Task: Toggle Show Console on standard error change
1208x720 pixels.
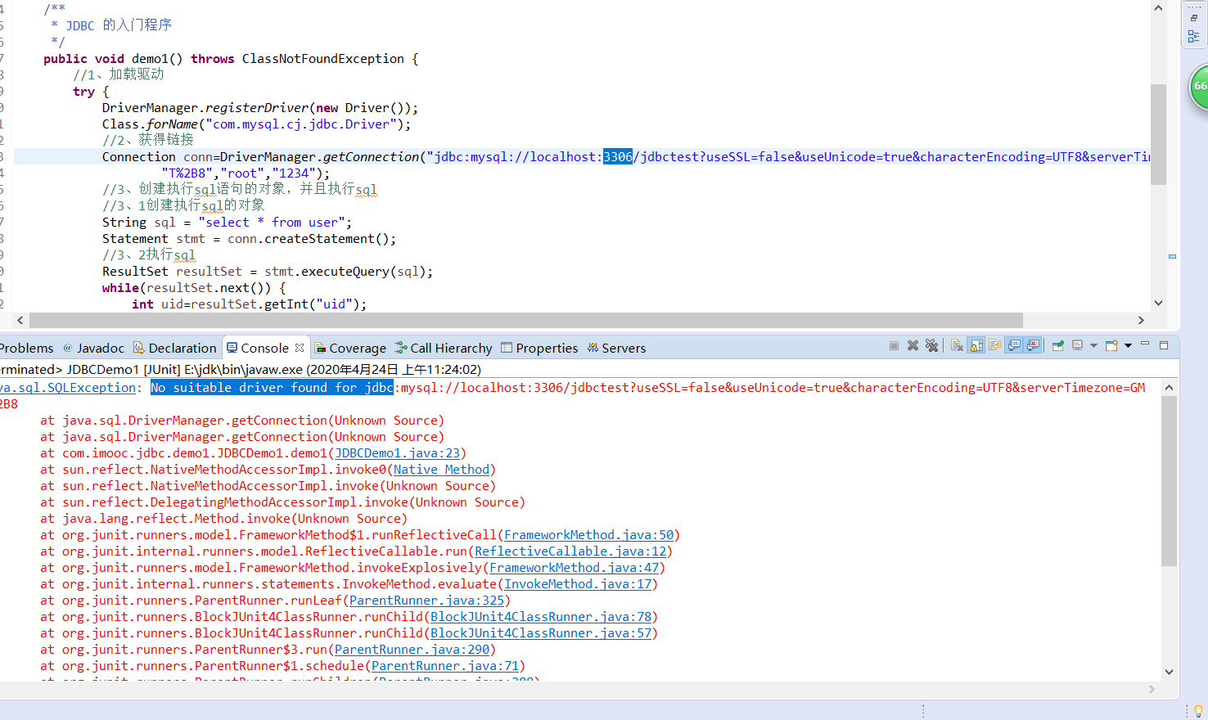Action: (1033, 345)
